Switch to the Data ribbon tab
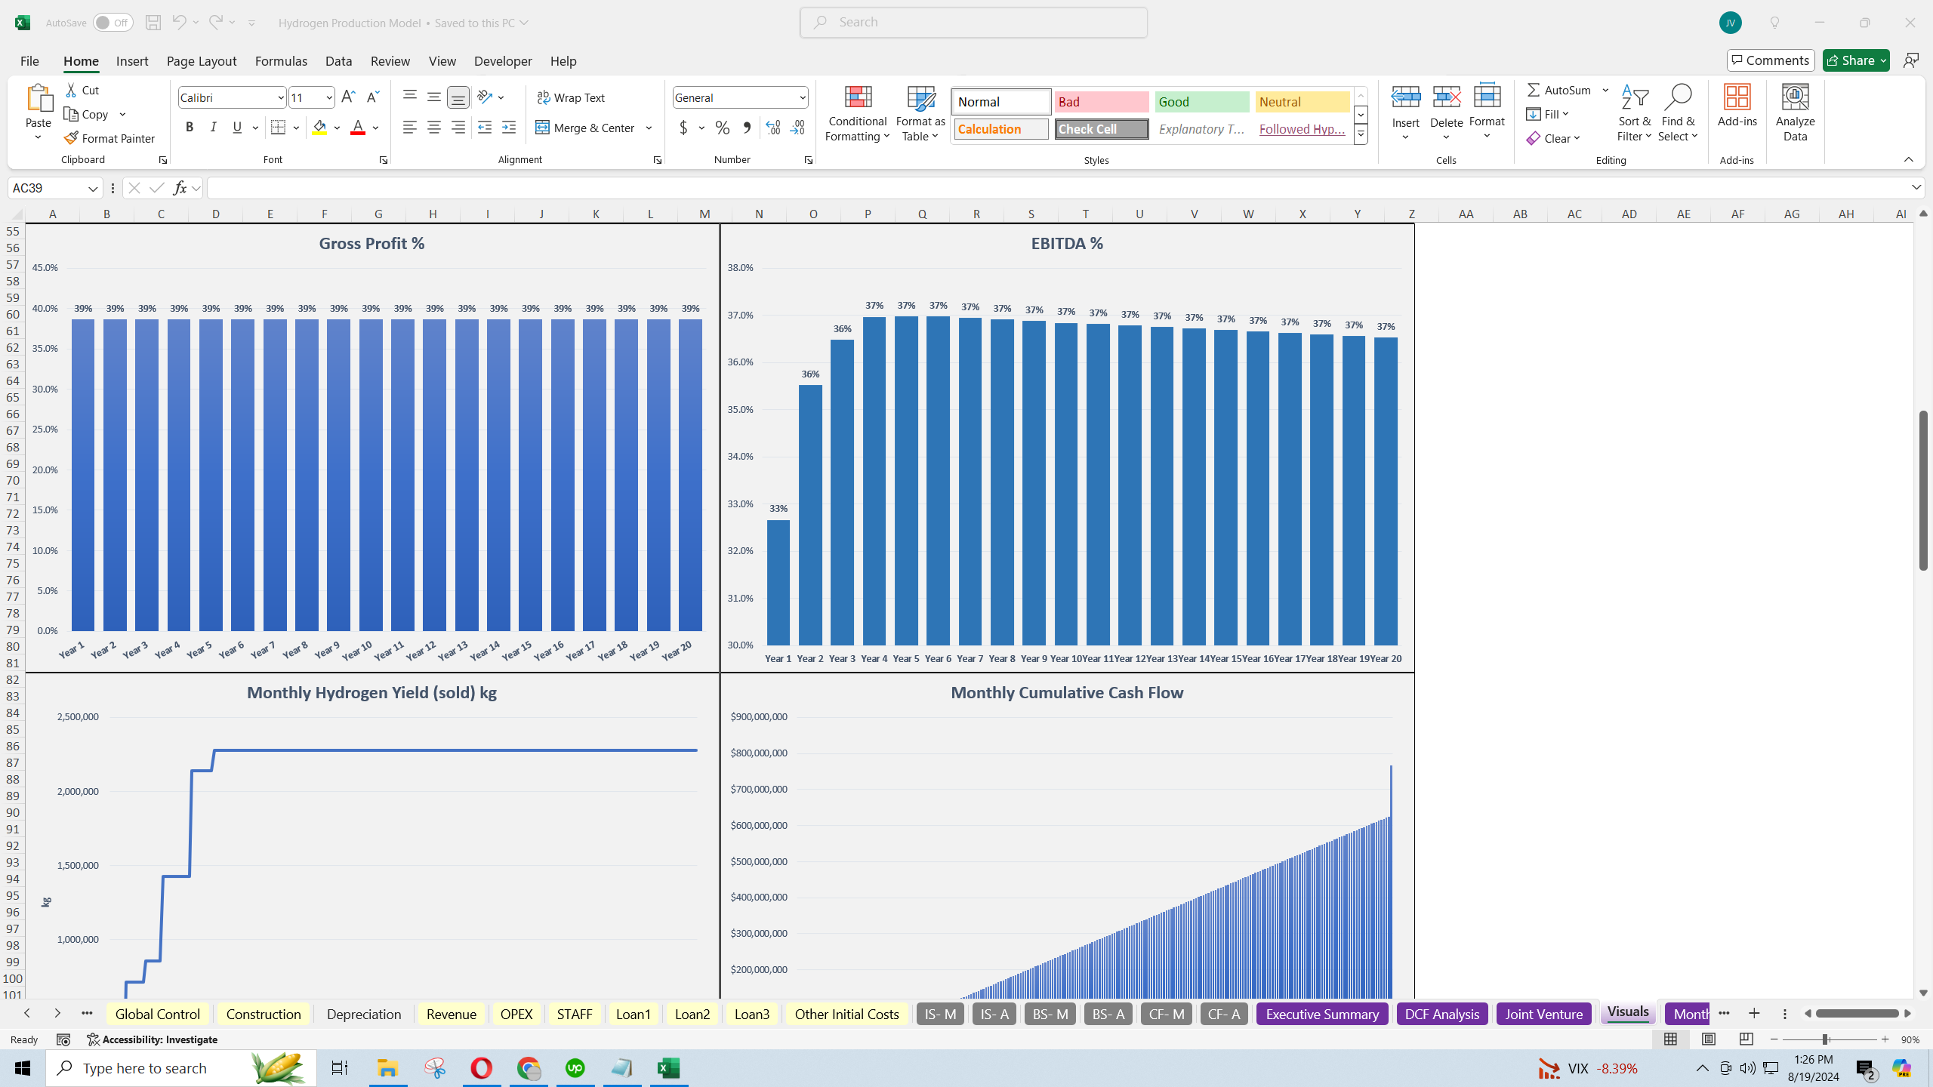The width and height of the screenshot is (1933, 1087). click(338, 61)
